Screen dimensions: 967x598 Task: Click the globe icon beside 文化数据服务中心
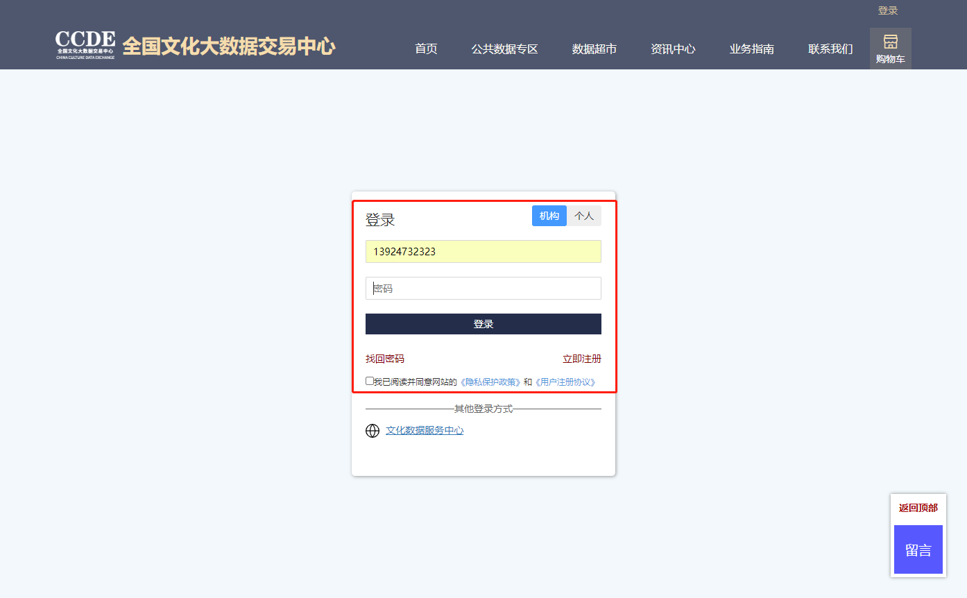373,431
